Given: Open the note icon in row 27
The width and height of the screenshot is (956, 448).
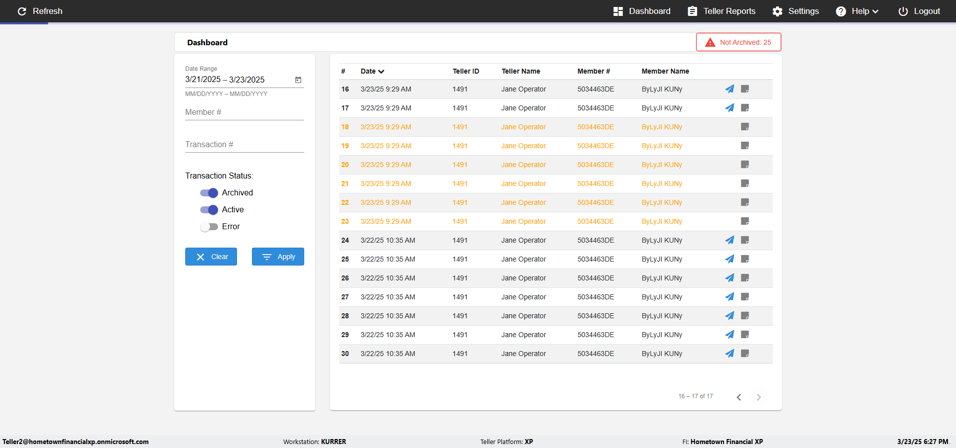Looking at the screenshot, I should point(745,297).
